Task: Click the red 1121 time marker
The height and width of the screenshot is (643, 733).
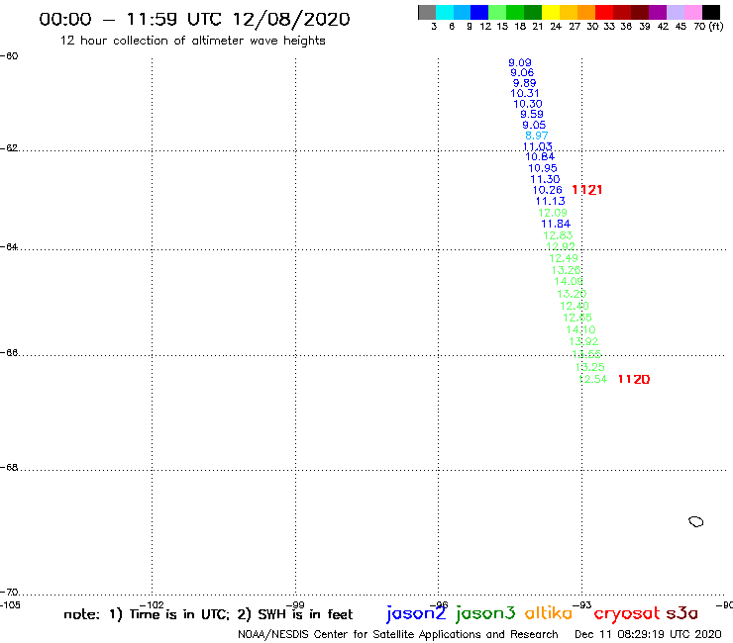Action: pos(587,190)
